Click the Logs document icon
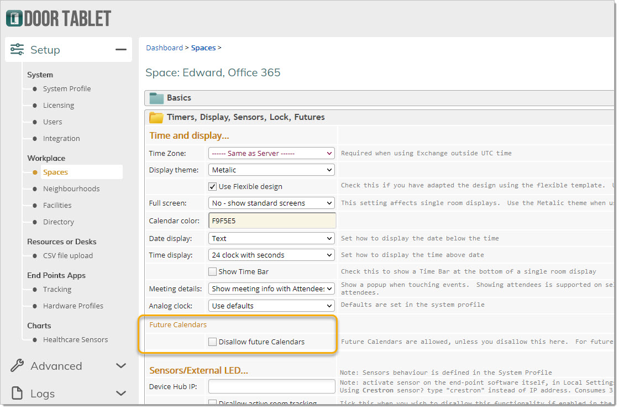 tap(17, 394)
